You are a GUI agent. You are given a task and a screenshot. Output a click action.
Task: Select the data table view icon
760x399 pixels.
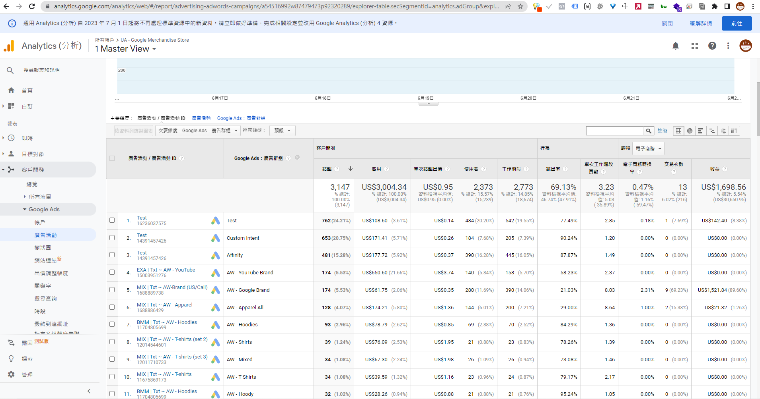(678, 131)
